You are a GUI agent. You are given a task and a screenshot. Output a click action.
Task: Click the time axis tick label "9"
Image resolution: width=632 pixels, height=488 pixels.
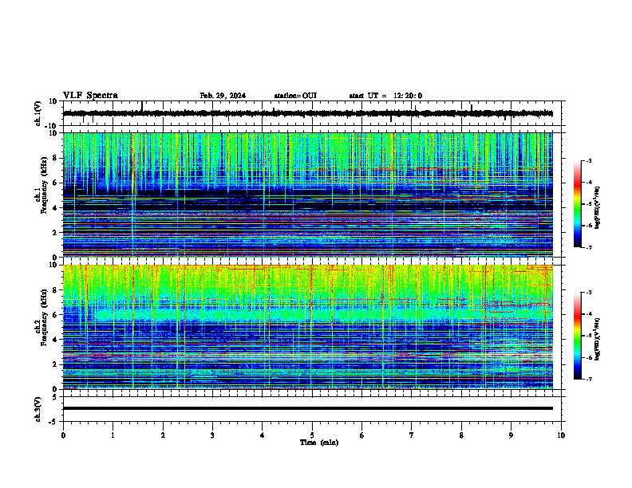click(x=511, y=435)
